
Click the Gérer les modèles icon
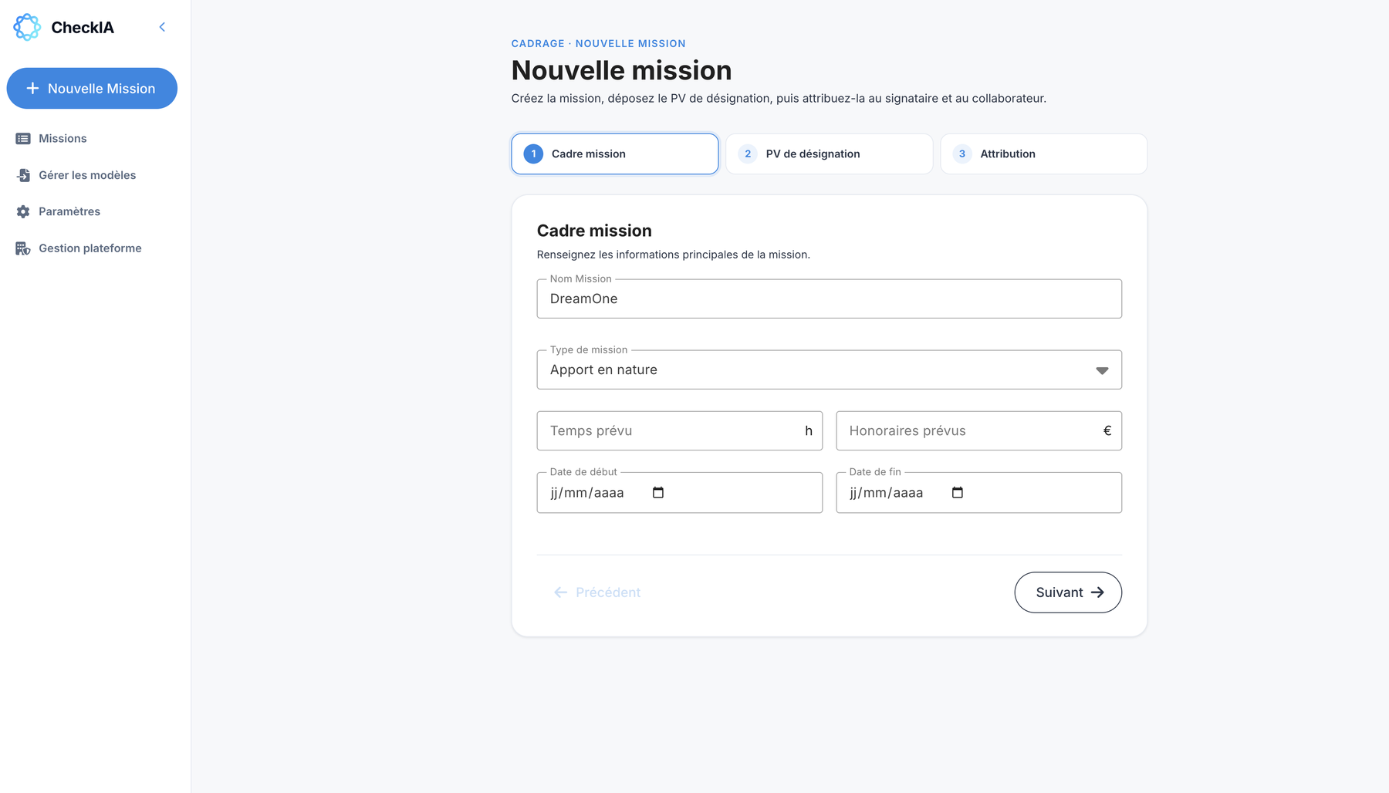click(23, 175)
